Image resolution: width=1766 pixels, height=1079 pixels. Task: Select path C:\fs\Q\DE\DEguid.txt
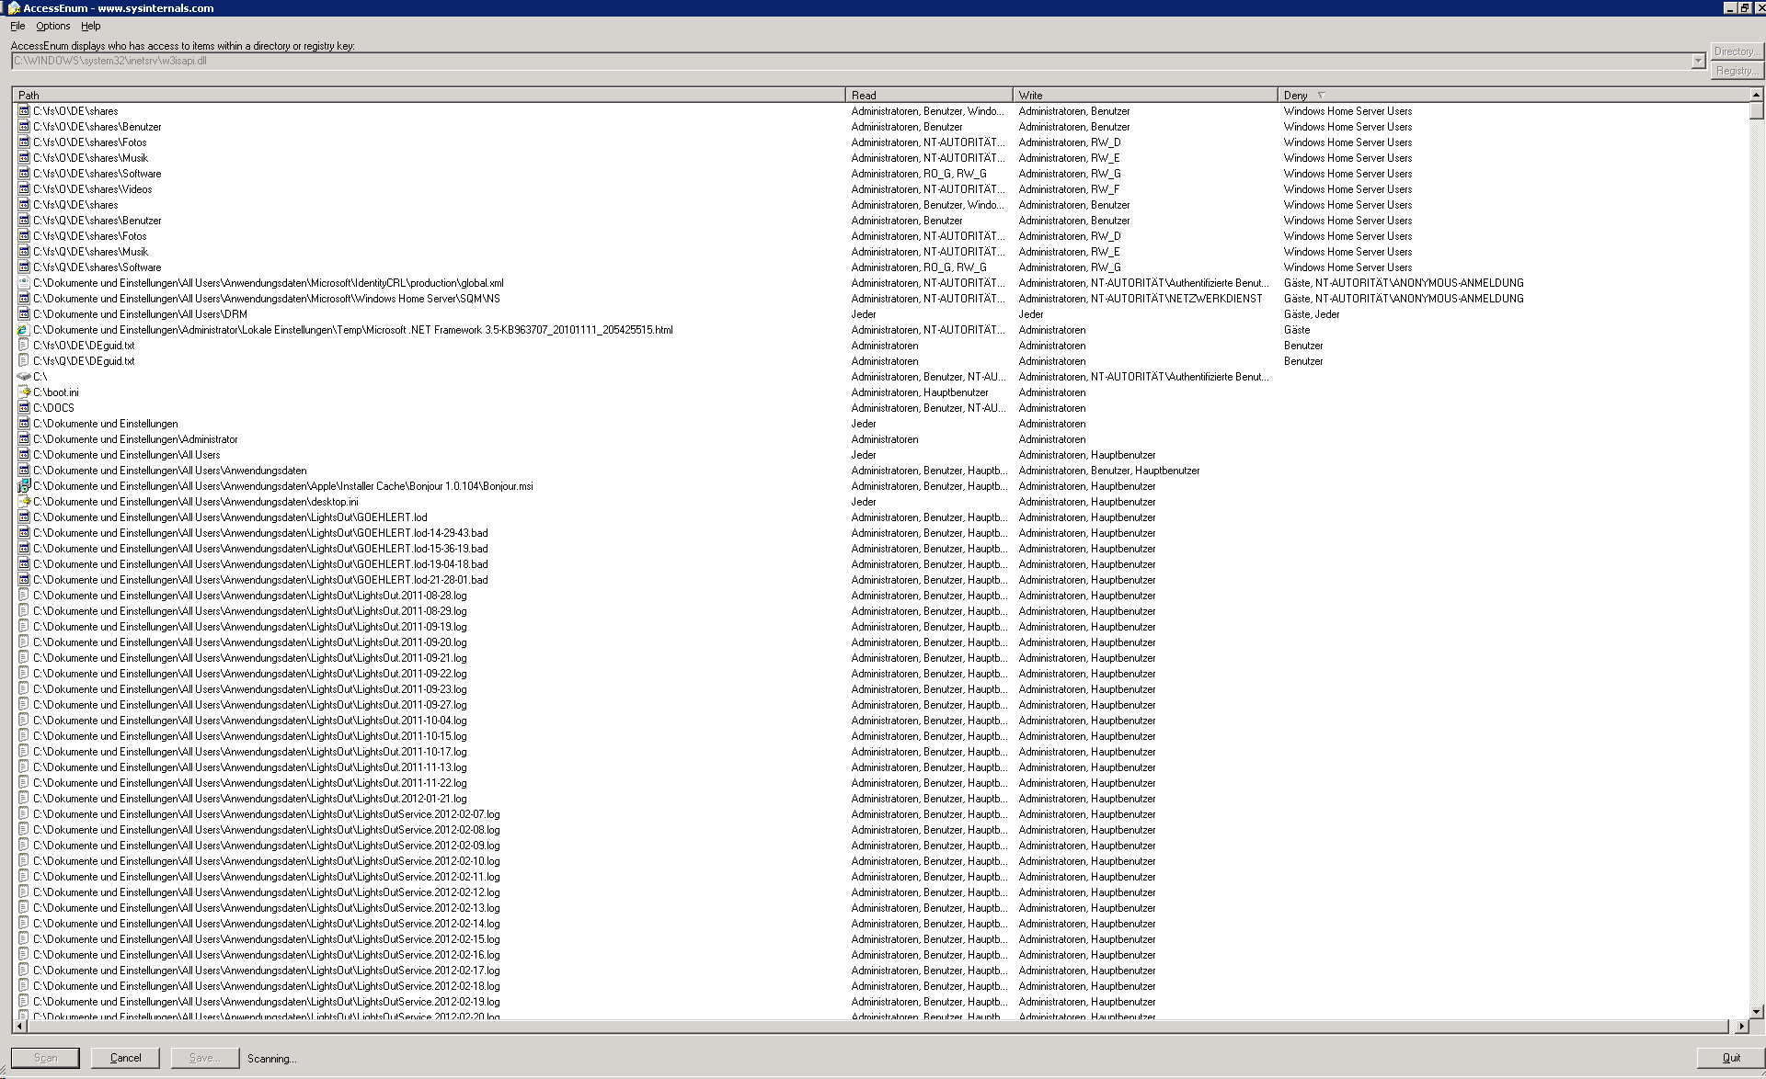tap(84, 361)
